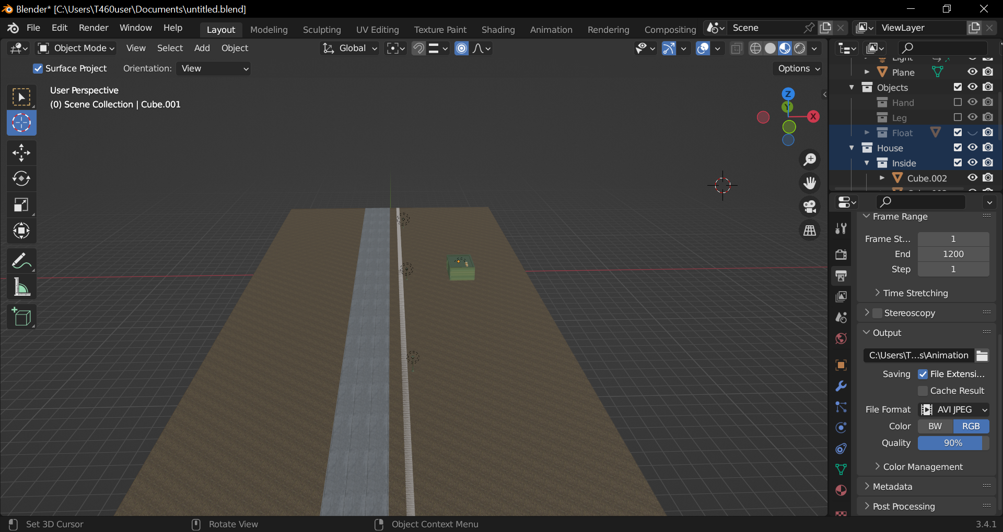Open the Orientation View dropdown

click(x=214, y=68)
